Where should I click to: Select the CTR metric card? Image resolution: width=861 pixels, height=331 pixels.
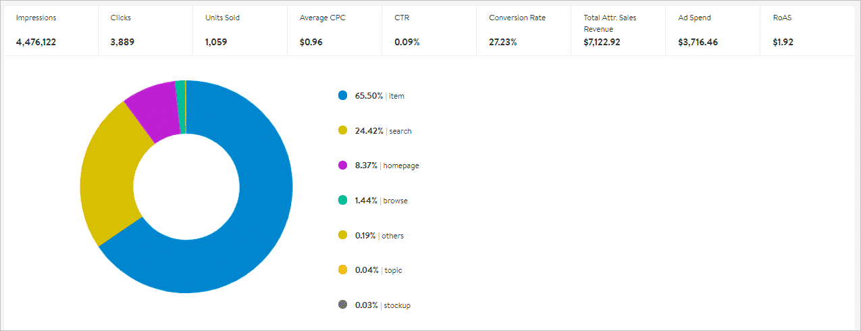pyautogui.click(x=429, y=30)
